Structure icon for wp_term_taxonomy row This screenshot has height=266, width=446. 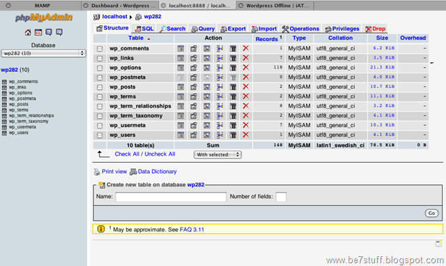(x=194, y=116)
